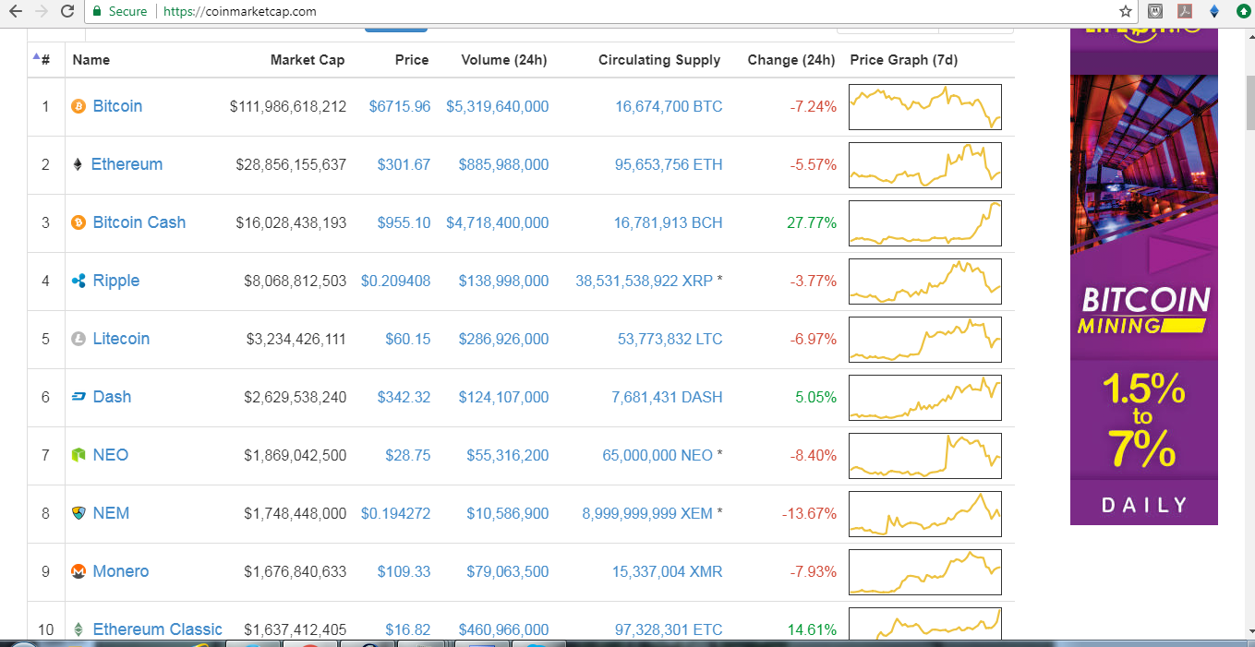Image resolution: width=1255 pixels, height=647 pixels.
Task: Click the NEM coin icon
Action: (78, 513)
